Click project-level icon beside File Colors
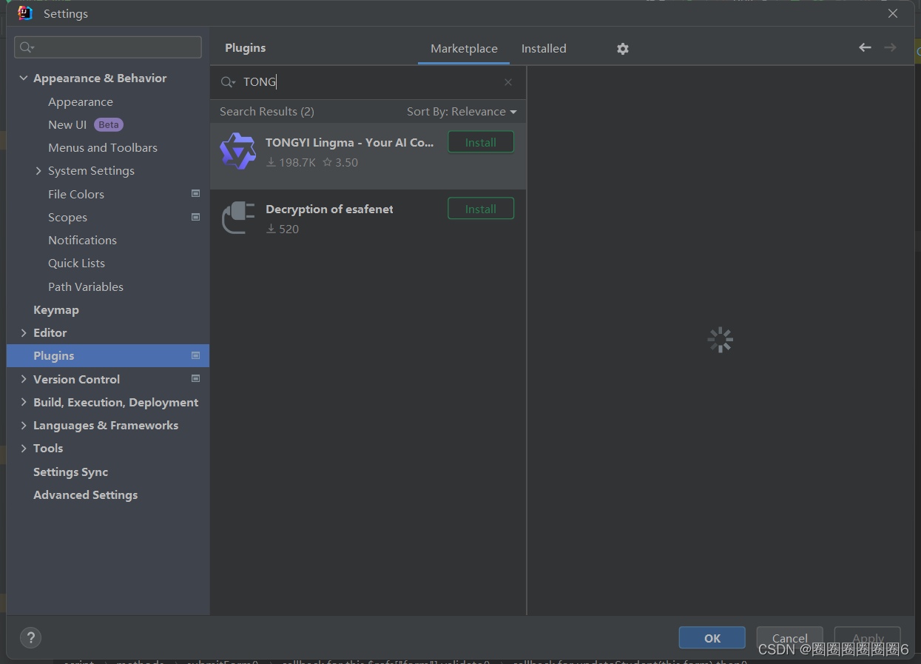Image resolution: width=921 pixels, height=664 pixels. pyautogui.click(x=196, y=194)
